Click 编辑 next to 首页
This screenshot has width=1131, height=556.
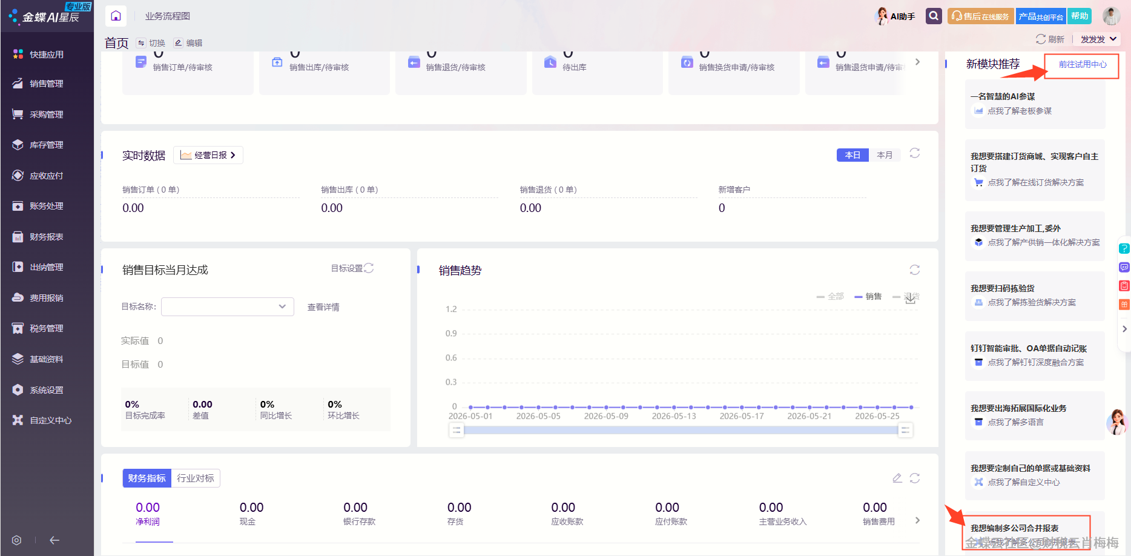(188, 43)
